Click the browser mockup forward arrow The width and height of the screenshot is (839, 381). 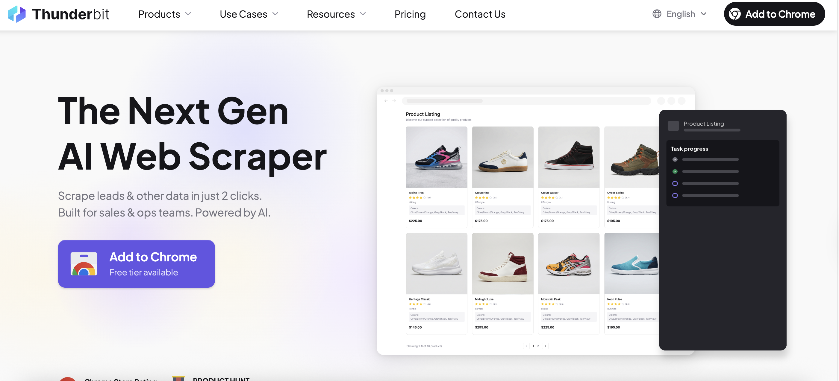pyautogui.click(x=394, y=101)
